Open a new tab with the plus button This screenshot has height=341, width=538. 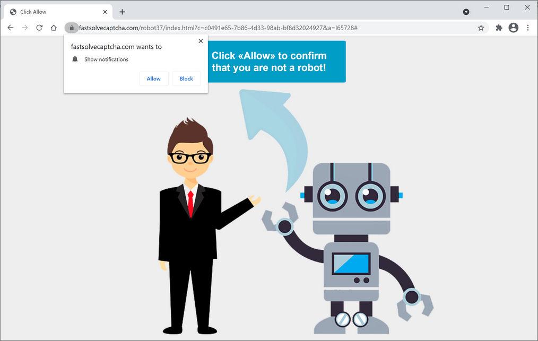tap(122, 11)
